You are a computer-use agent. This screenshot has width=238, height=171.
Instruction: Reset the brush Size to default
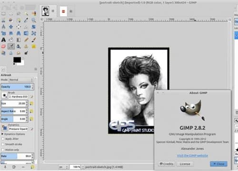tap(31, 104)
